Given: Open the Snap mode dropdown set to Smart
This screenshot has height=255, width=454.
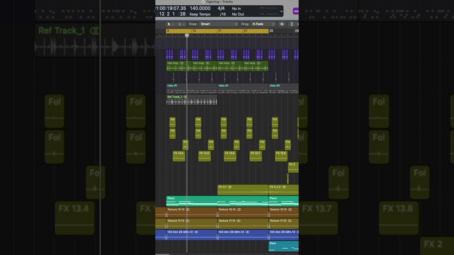Looking at the screenshot, I should pyautogui.click(x=219, y=24).
